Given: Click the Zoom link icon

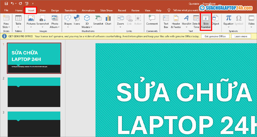Looking at the screenshot, I should click(x=120, y=18).
